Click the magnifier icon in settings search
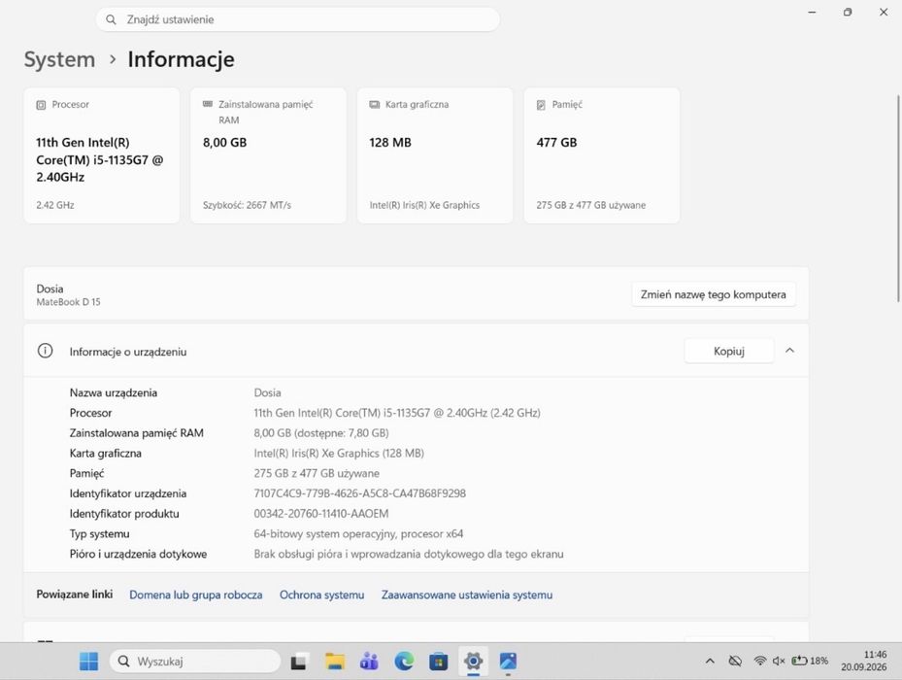Screen dimensions: 902x680 click(x=111, y=19)
